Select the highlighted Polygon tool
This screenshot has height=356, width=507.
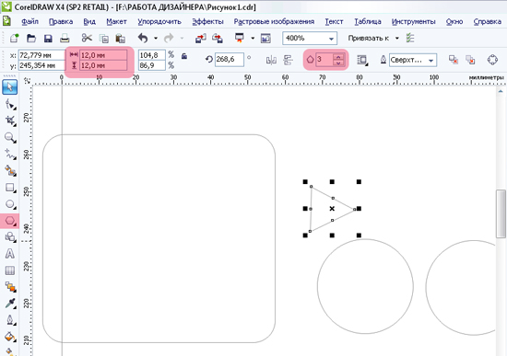(10, 221)
